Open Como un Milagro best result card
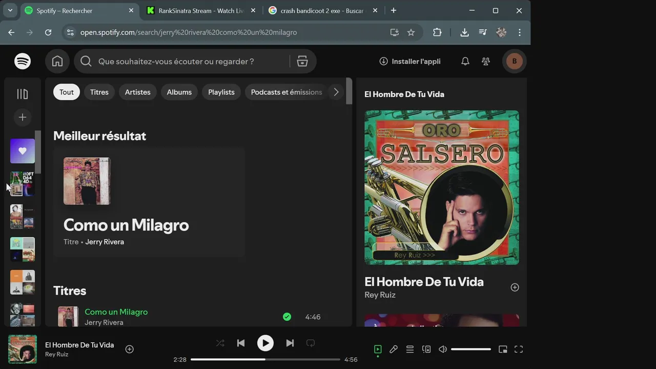 click(x=149, y=202)
